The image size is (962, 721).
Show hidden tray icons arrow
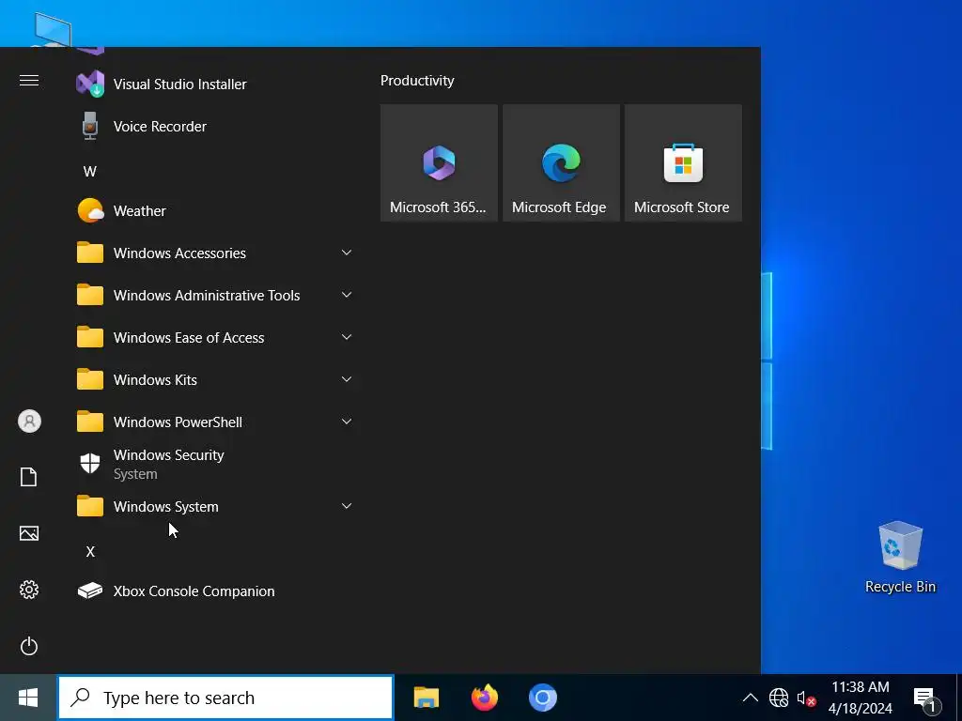click(x=750, y=698)
